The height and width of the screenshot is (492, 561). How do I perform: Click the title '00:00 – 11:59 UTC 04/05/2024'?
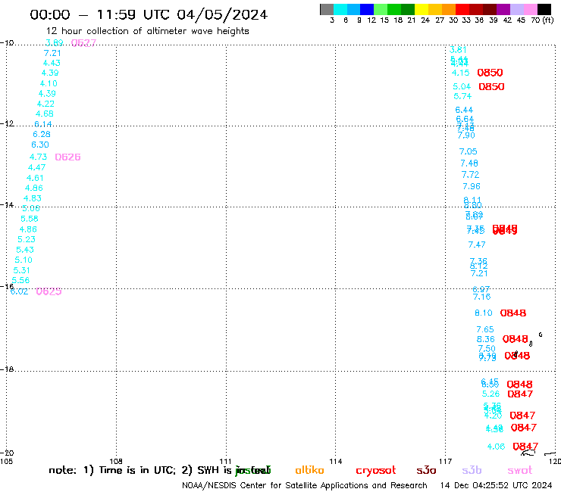(149, 14)
